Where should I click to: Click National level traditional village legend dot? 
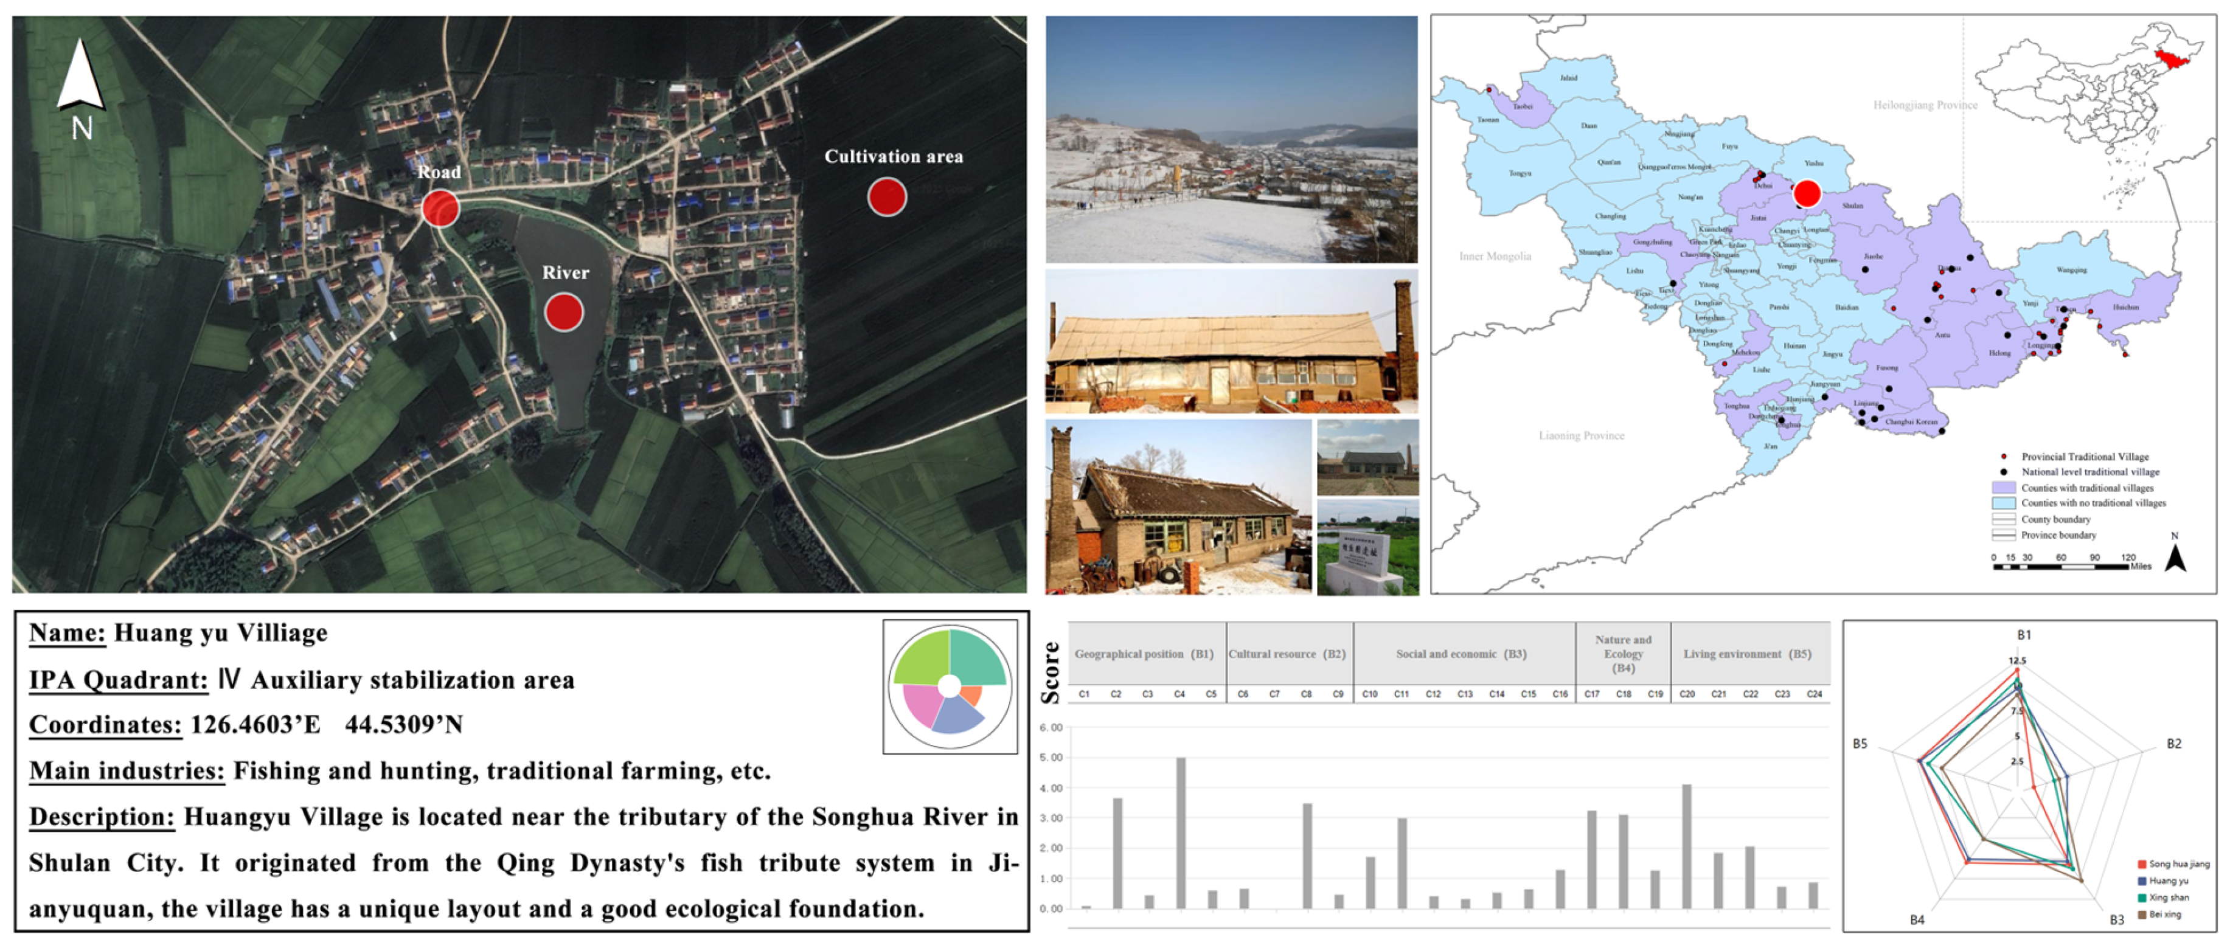coord(2003,472)
